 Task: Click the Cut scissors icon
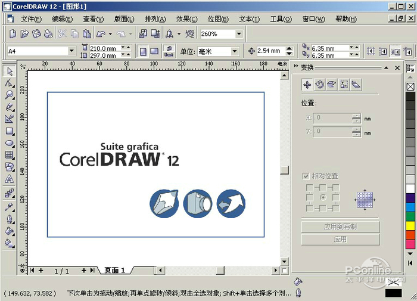point(63,34)
